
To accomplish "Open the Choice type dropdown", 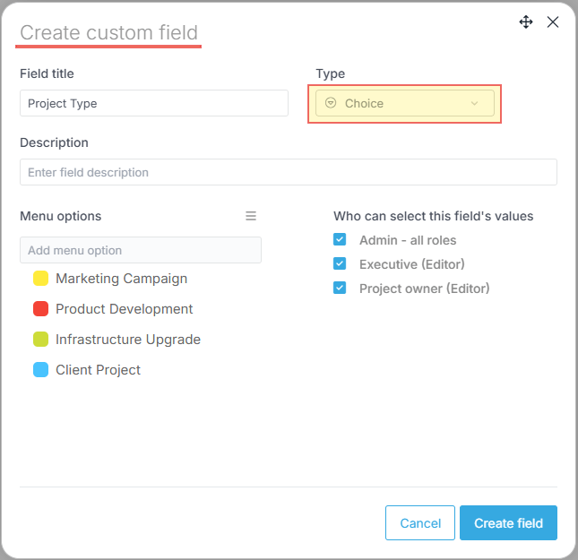I will point(404,103).
